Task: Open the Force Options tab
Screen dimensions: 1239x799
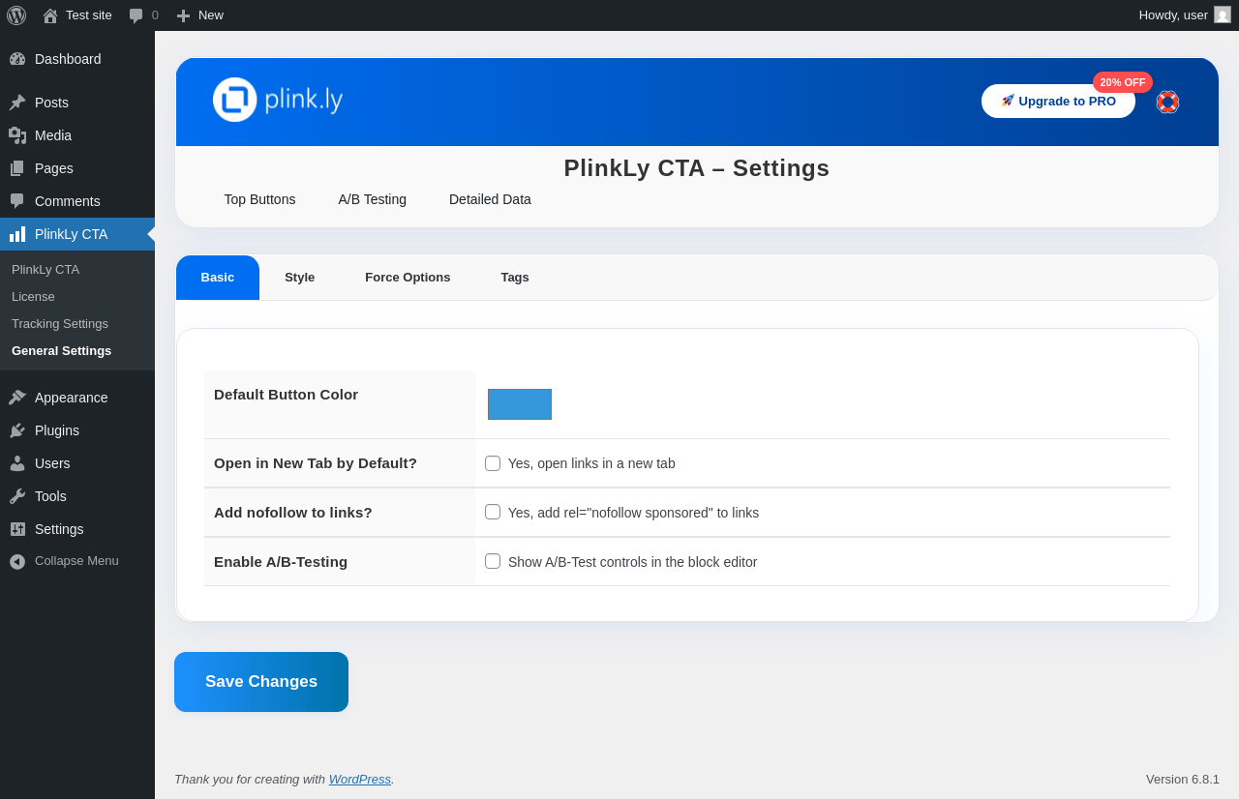Action: click(408, 278)
